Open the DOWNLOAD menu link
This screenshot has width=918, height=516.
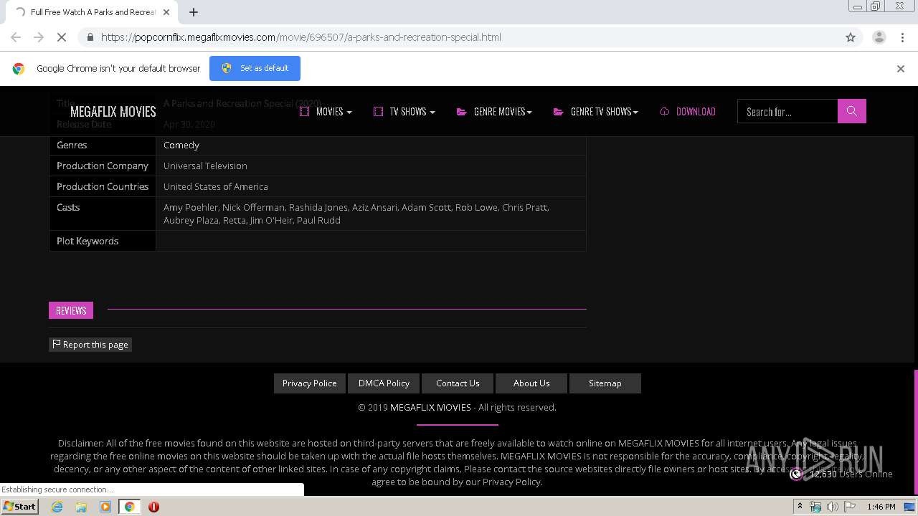coord(688,111)
